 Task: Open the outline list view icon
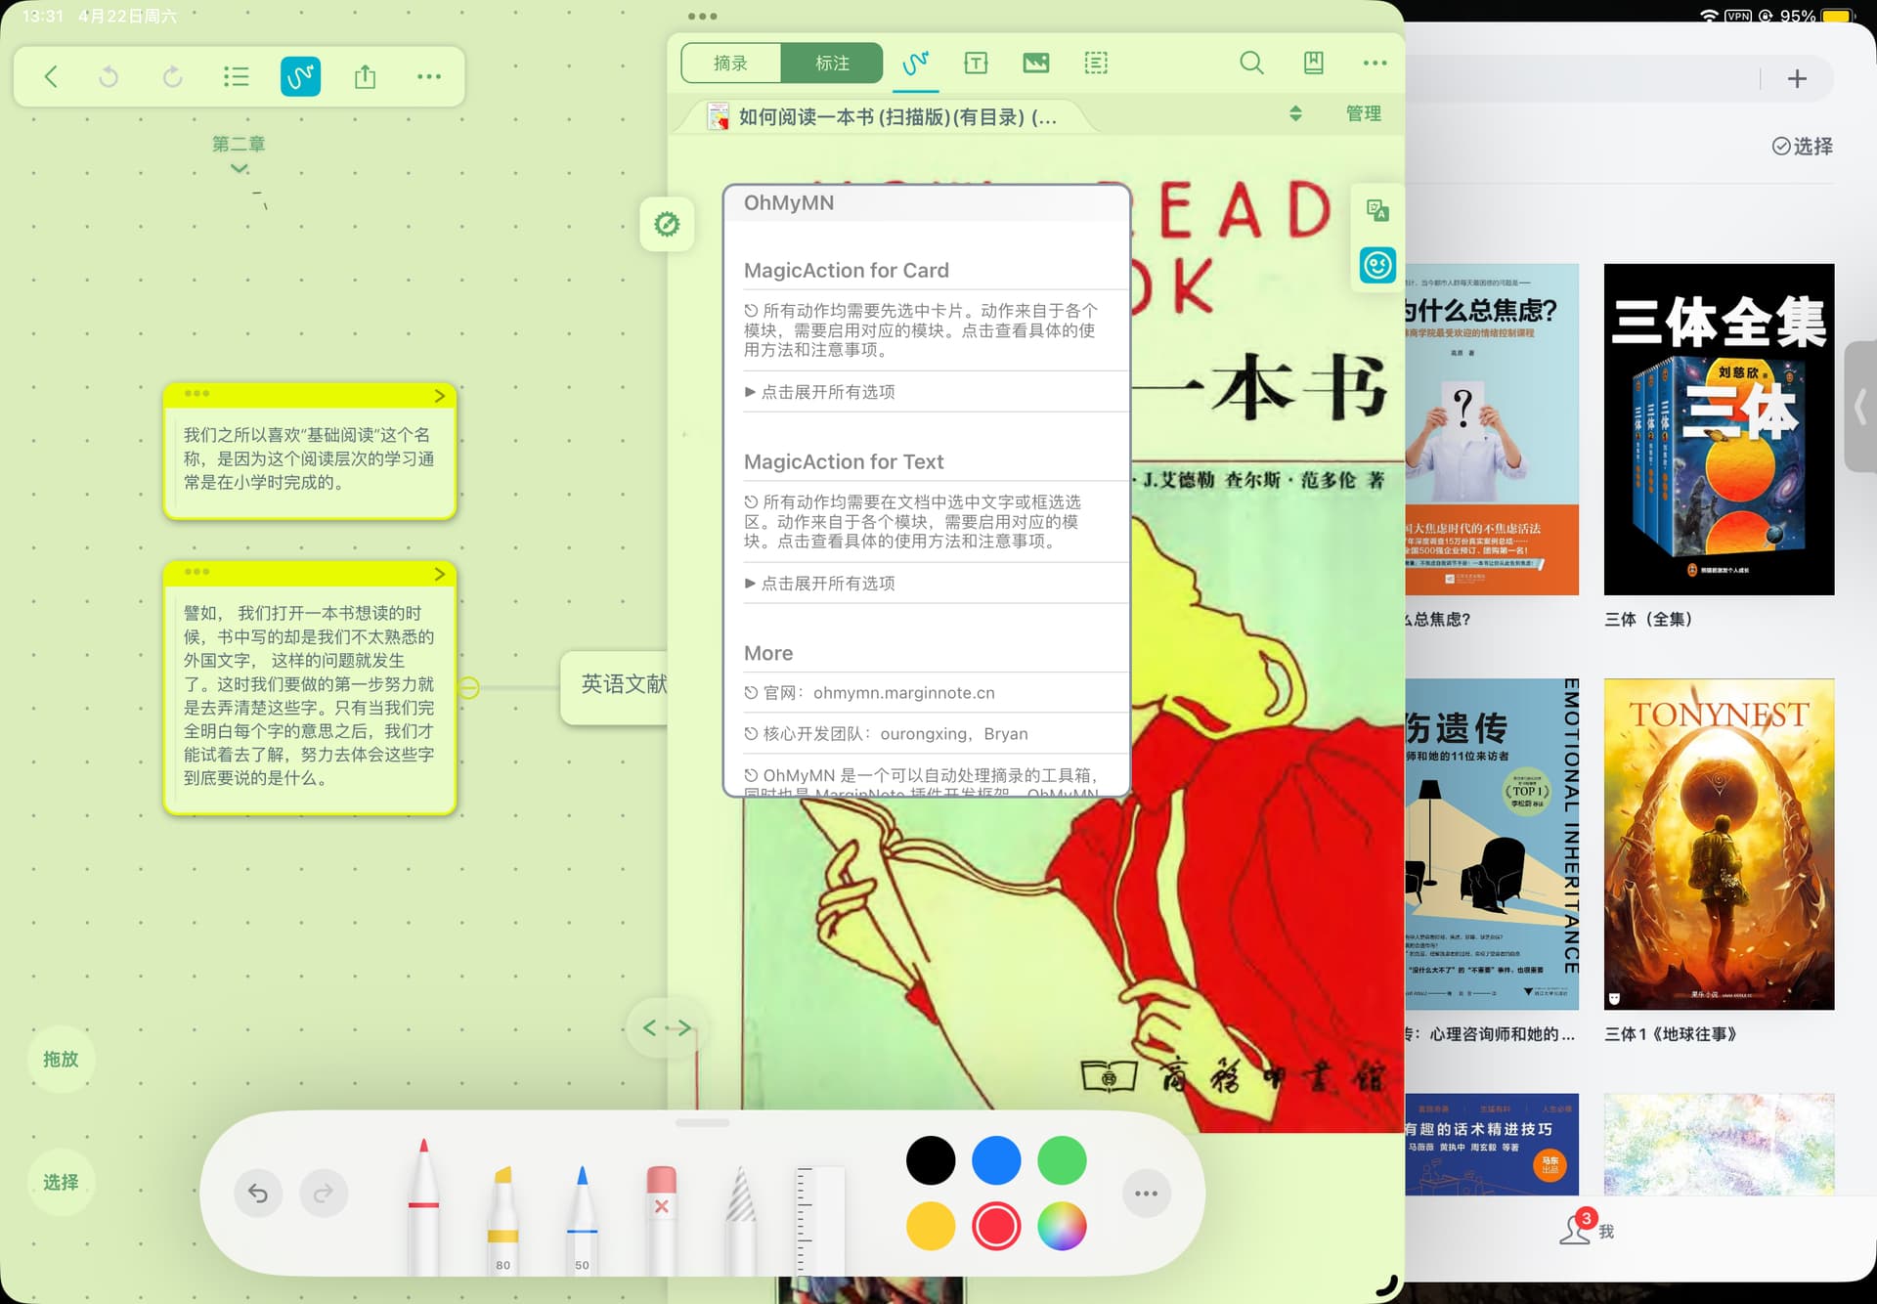[236, 76]
